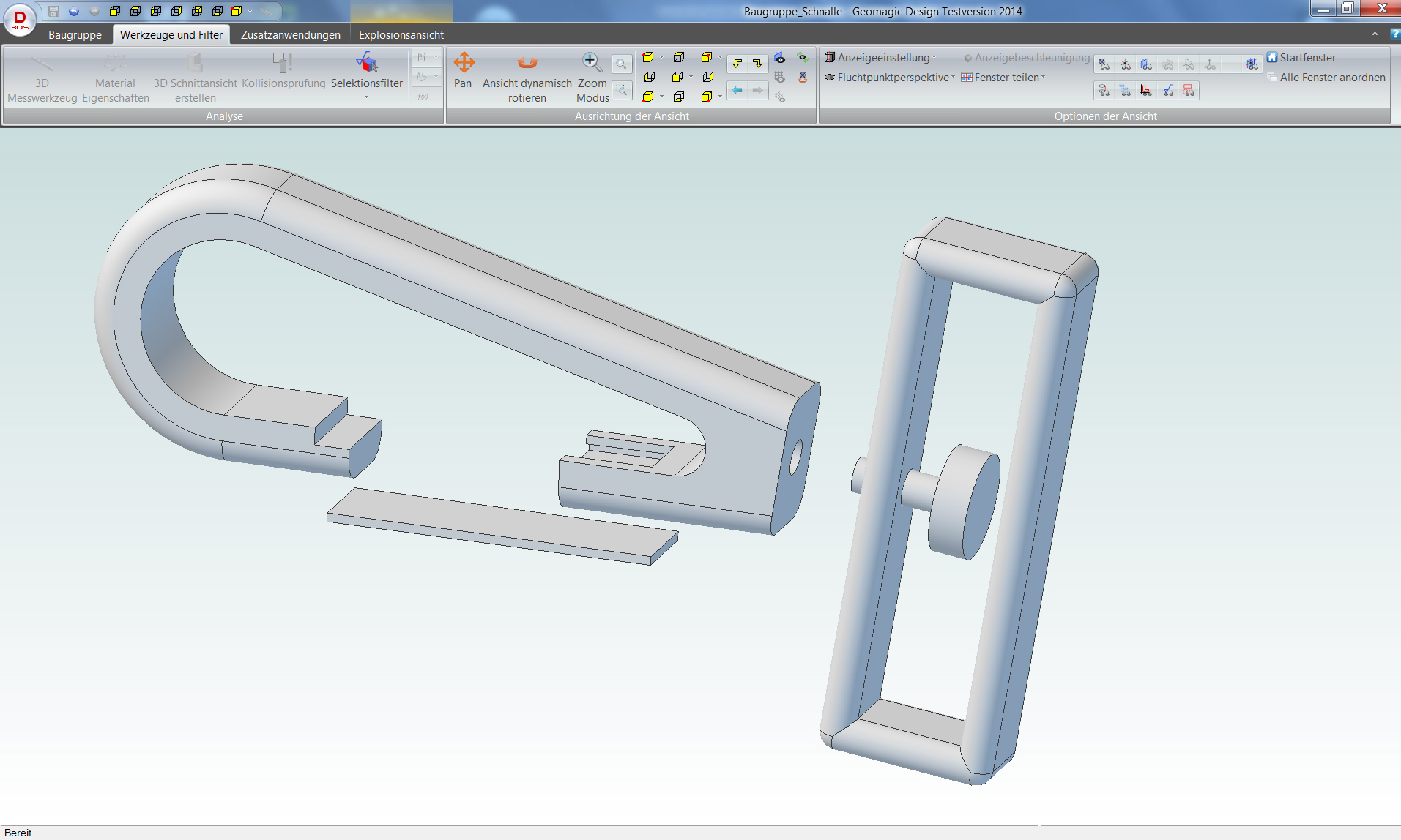Open dropdown arrow beside top-right red-dot cube
1401x840 pixels.
pyautogui.click(x=720, y=57)
